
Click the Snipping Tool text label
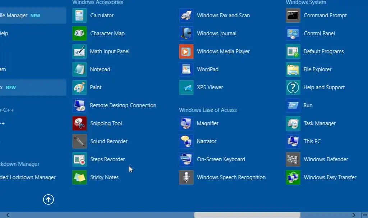coord(106,123)
